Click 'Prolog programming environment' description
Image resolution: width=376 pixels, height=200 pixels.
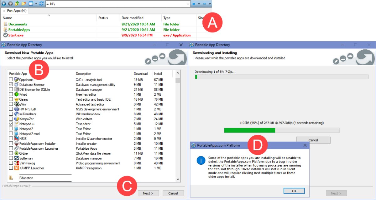(x=98, y=163)
